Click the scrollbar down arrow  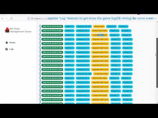click(x=157, y=103)
